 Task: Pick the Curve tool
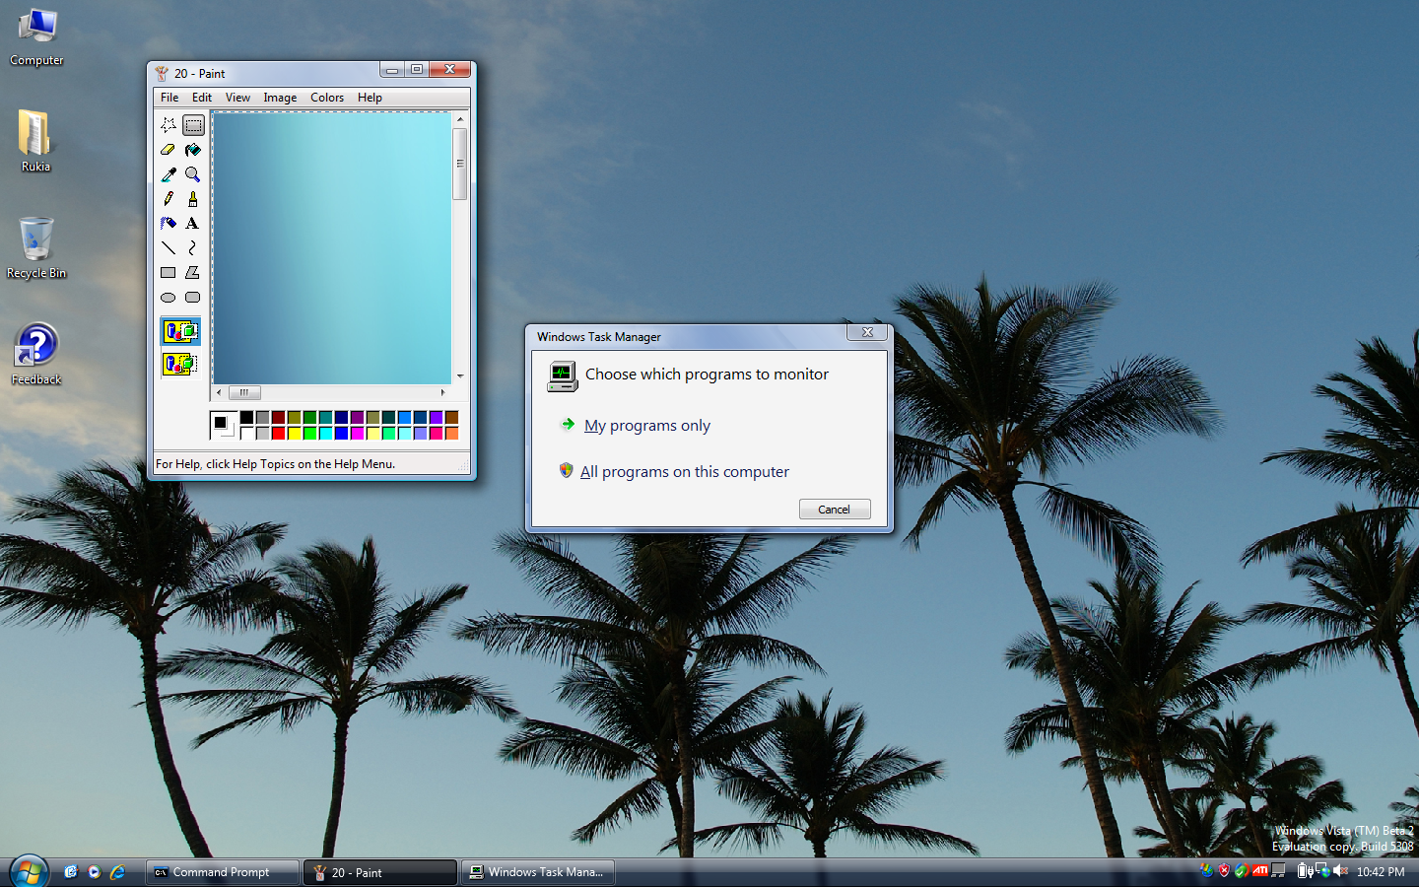click(193, 248)
